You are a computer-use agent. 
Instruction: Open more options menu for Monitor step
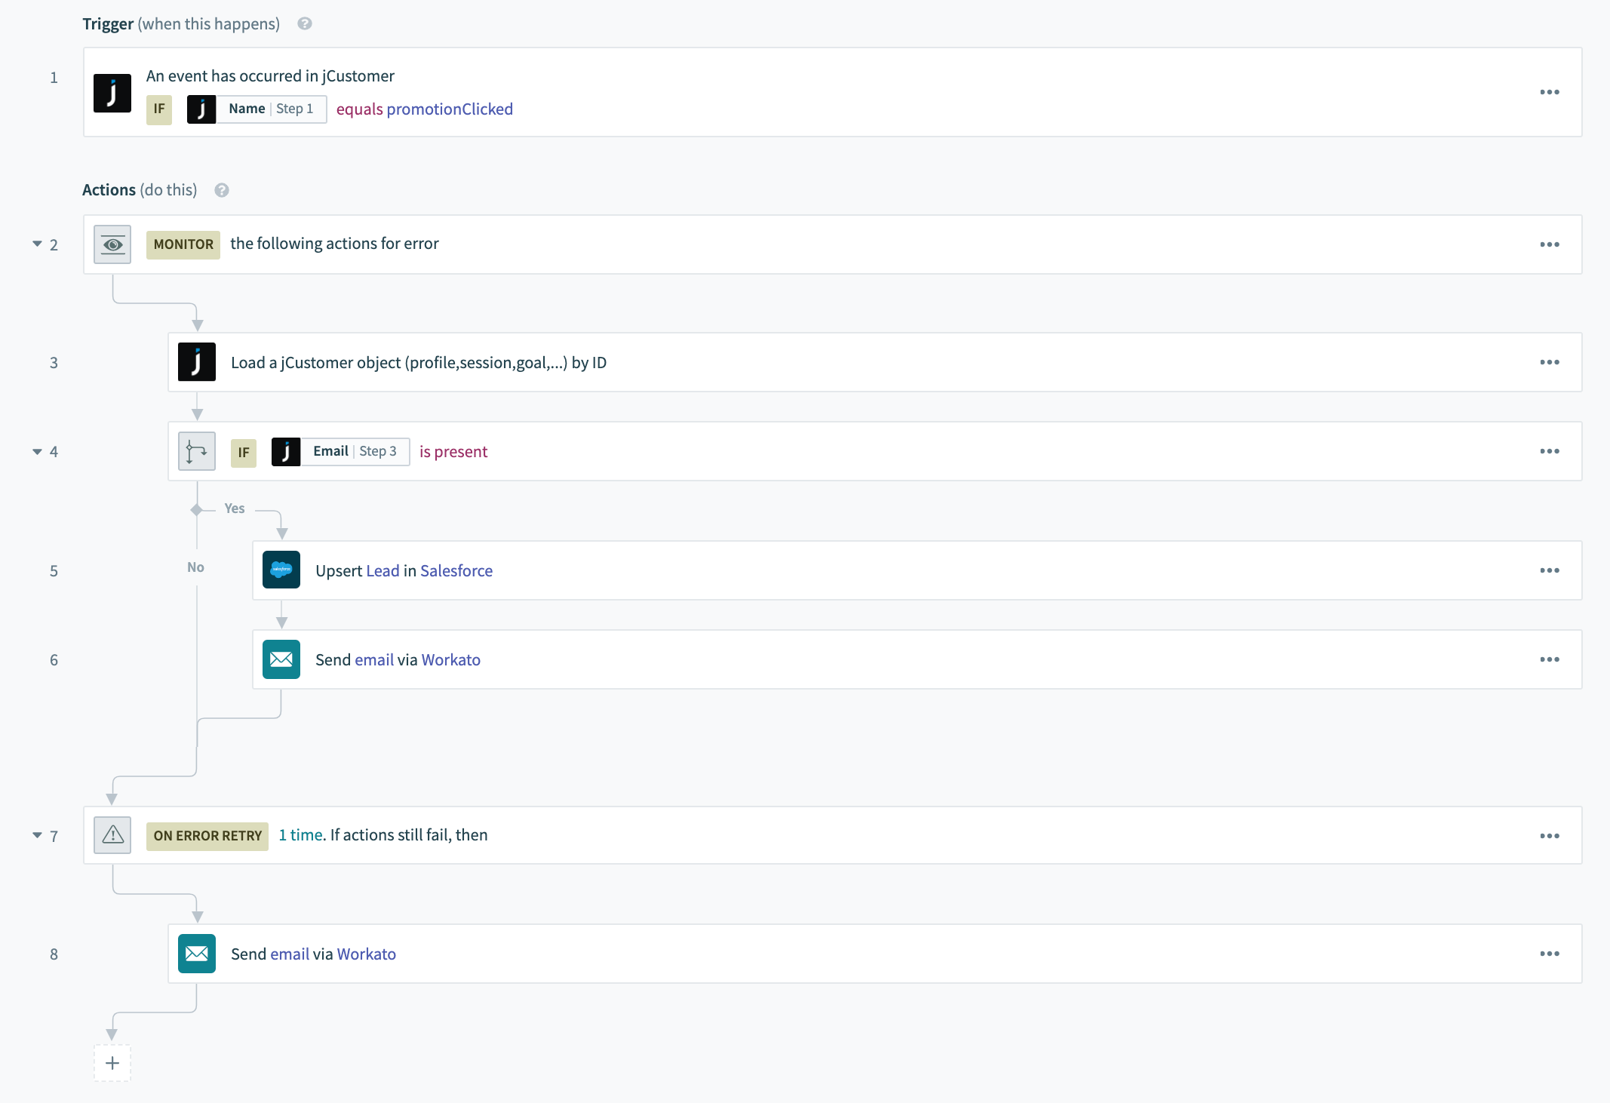click(1550, 244)
